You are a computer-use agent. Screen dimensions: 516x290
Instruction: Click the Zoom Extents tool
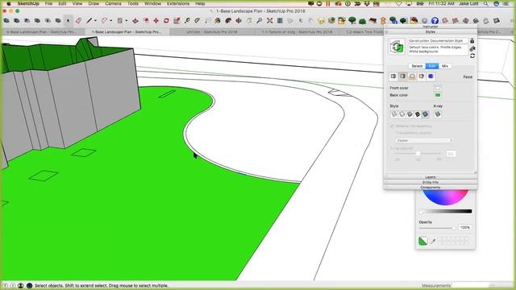[x=269, y=20]
